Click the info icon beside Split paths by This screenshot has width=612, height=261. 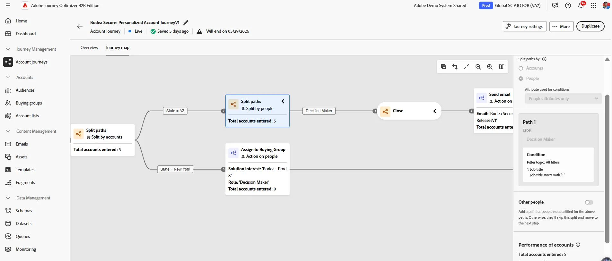point(544,59)
